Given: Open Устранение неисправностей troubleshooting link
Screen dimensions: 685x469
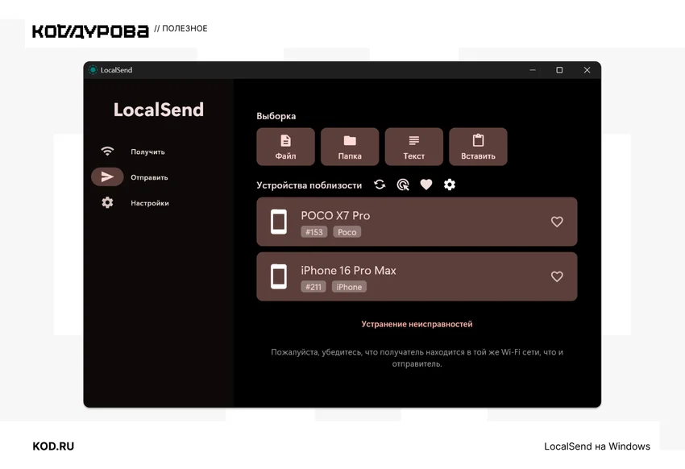Looking at the screenshot, I should [x=417, y=324].
